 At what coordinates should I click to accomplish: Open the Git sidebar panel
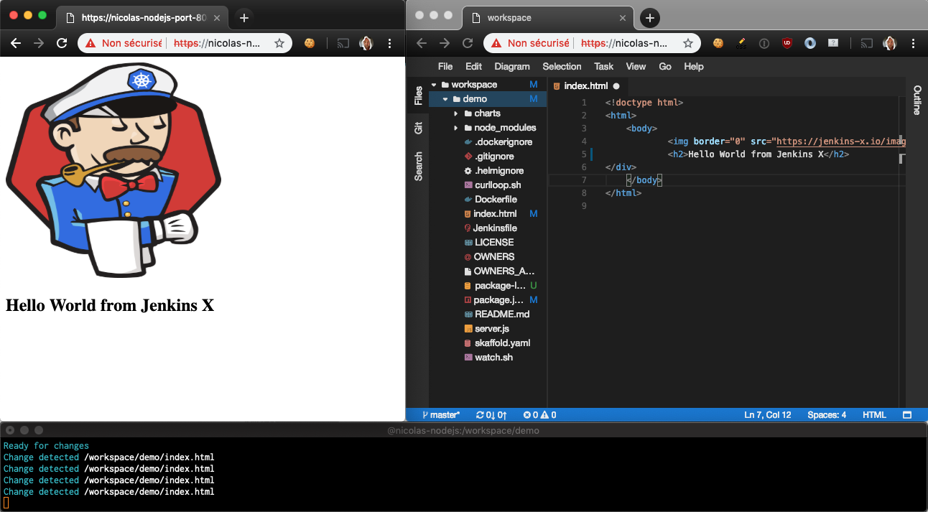pyautogui.click(x=418, y=128)
